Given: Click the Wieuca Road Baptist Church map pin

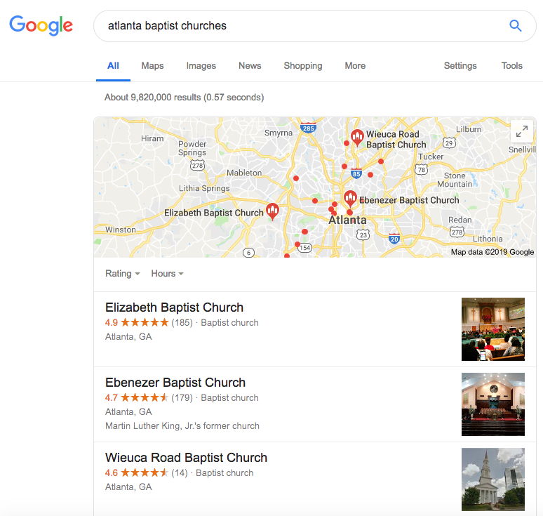Looking at the screenshot, I should (356, 137).
